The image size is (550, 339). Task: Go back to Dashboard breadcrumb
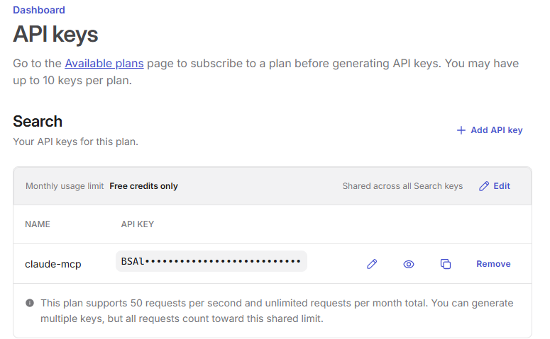39,10
